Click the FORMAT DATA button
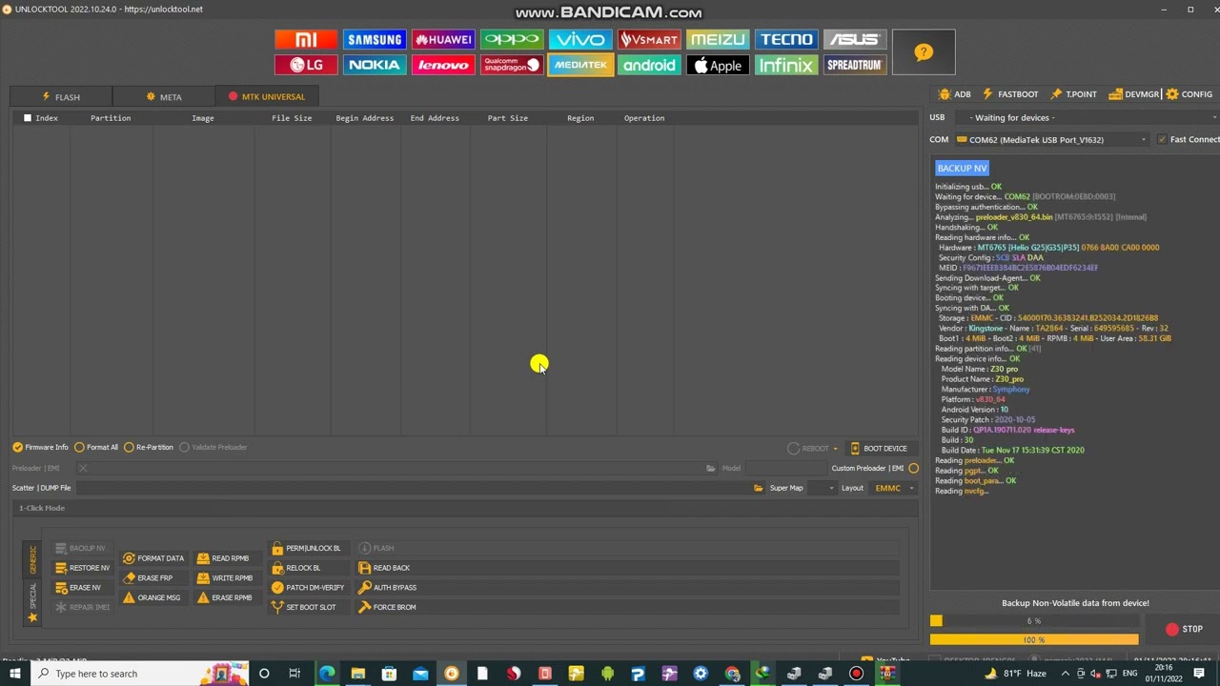Screen dimensions: 1220x686 pos(152,558)
